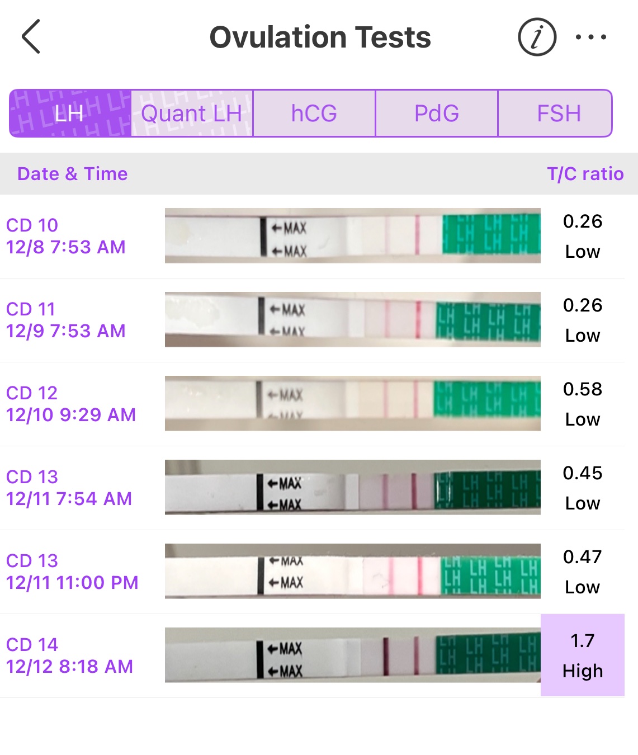
Task: Open the 12/11 7:54 AM strip photo
Action: (x=352, y=487)
